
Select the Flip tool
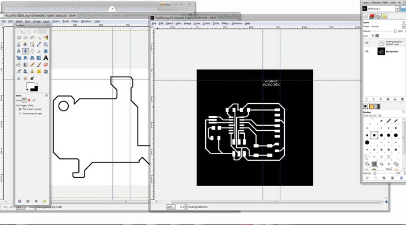39,58
